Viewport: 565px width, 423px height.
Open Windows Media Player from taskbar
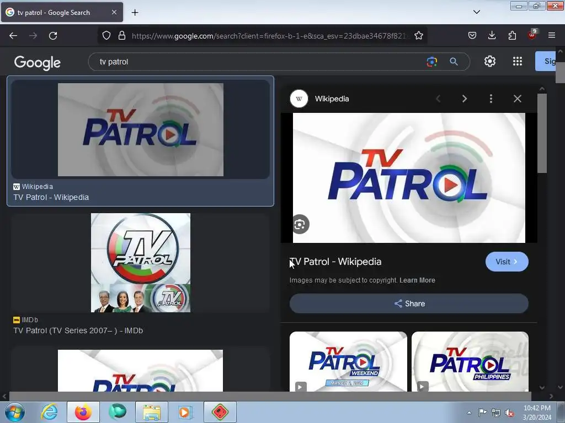185,412
